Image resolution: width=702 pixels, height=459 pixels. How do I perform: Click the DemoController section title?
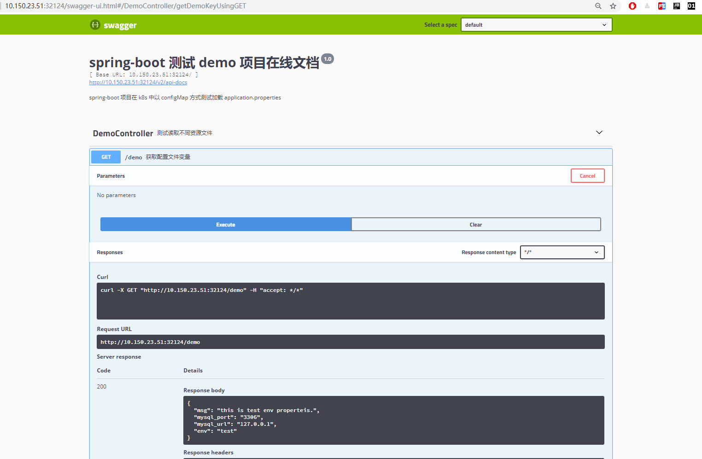pos(123,133)
